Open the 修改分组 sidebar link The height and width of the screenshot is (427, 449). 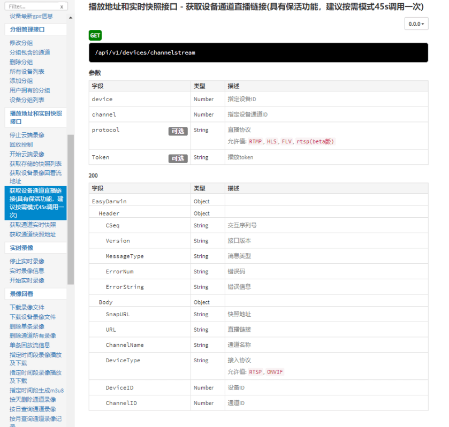21,43
